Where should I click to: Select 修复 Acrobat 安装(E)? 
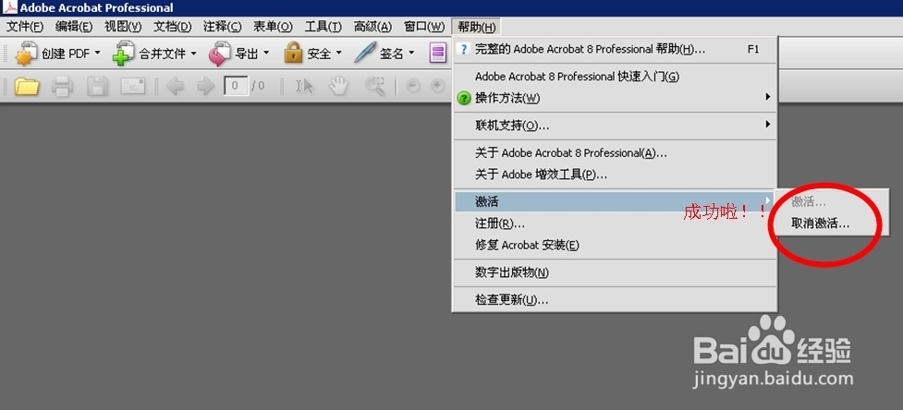615,246
